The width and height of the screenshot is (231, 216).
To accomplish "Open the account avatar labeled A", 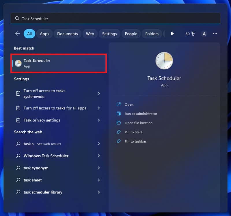I will [204, 34].
